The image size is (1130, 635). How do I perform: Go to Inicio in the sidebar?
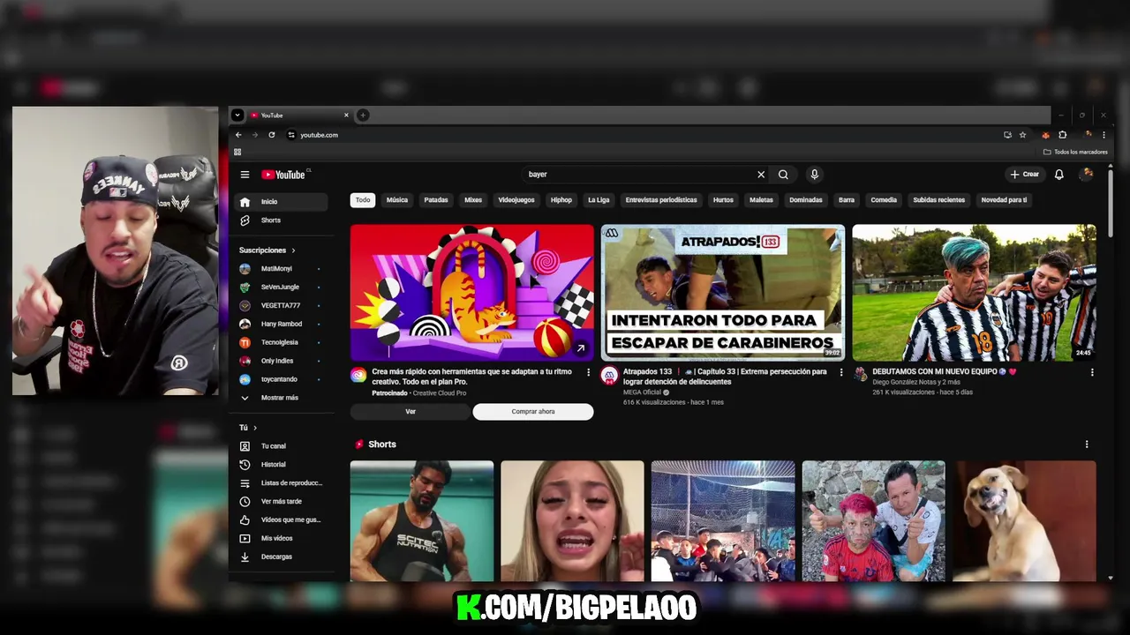279,202
